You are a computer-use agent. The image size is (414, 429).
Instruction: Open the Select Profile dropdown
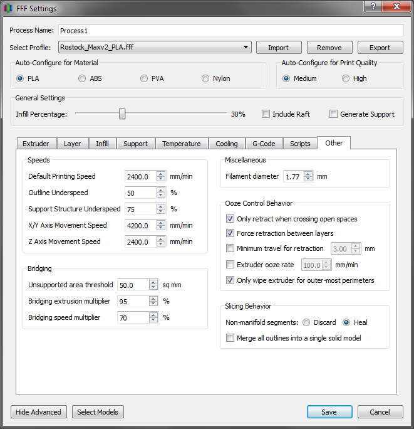coord(155,47)
